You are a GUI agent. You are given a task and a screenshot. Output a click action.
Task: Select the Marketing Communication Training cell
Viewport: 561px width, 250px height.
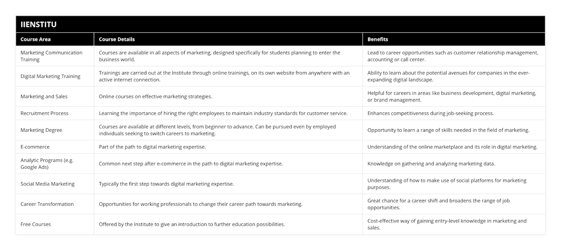click(x=51, y=56)
